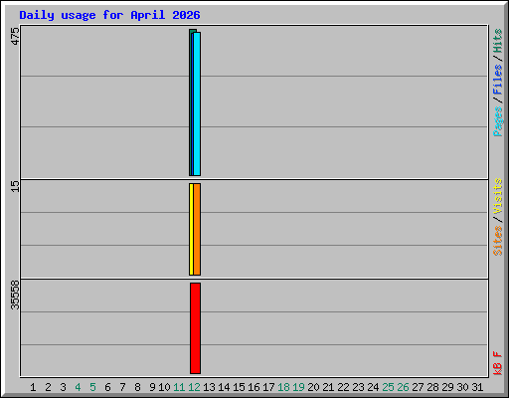This screenshot has height=398, width=509.
Task: Click day 27 on the x-axis
Action: coord(418,387)
